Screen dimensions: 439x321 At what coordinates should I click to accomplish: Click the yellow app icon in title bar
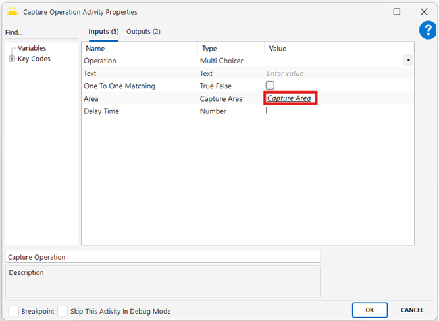pos(13,11)
